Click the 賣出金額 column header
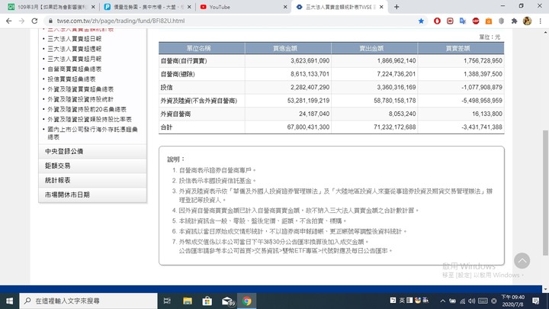549x309 pixels. click(x=374, y=48)
